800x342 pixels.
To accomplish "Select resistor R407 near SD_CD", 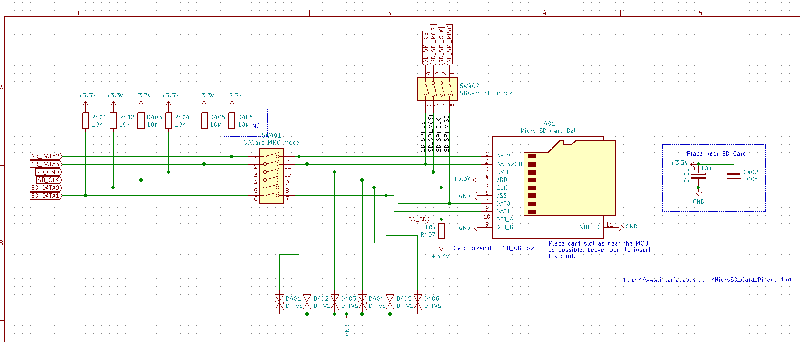I will click(x=441, y=231).
